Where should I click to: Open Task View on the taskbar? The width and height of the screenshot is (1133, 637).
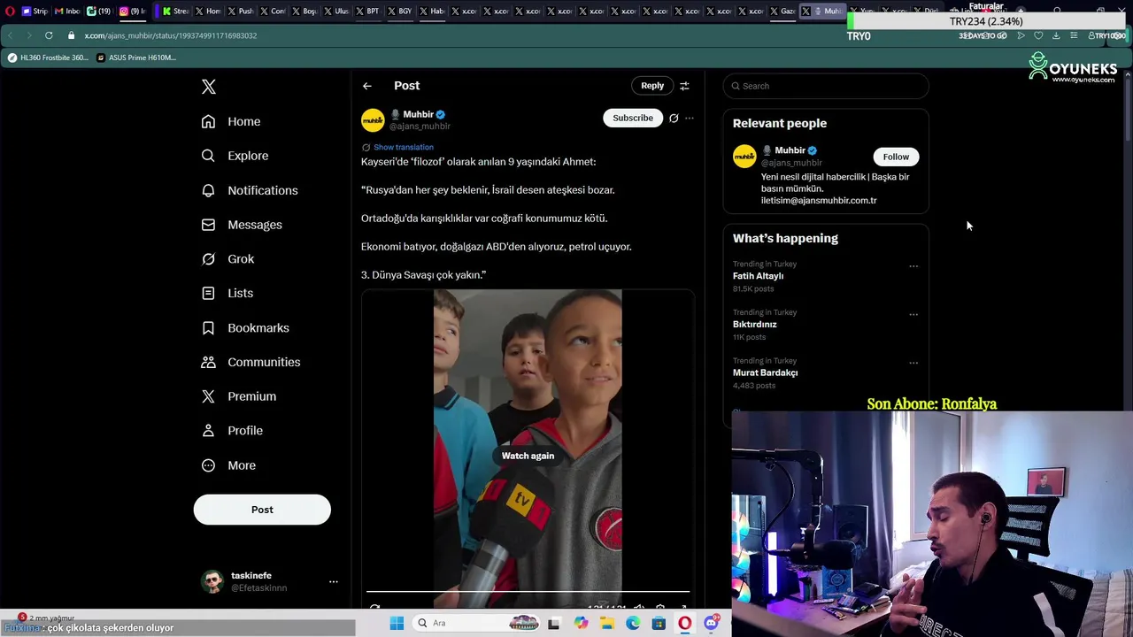click(554, 623)
